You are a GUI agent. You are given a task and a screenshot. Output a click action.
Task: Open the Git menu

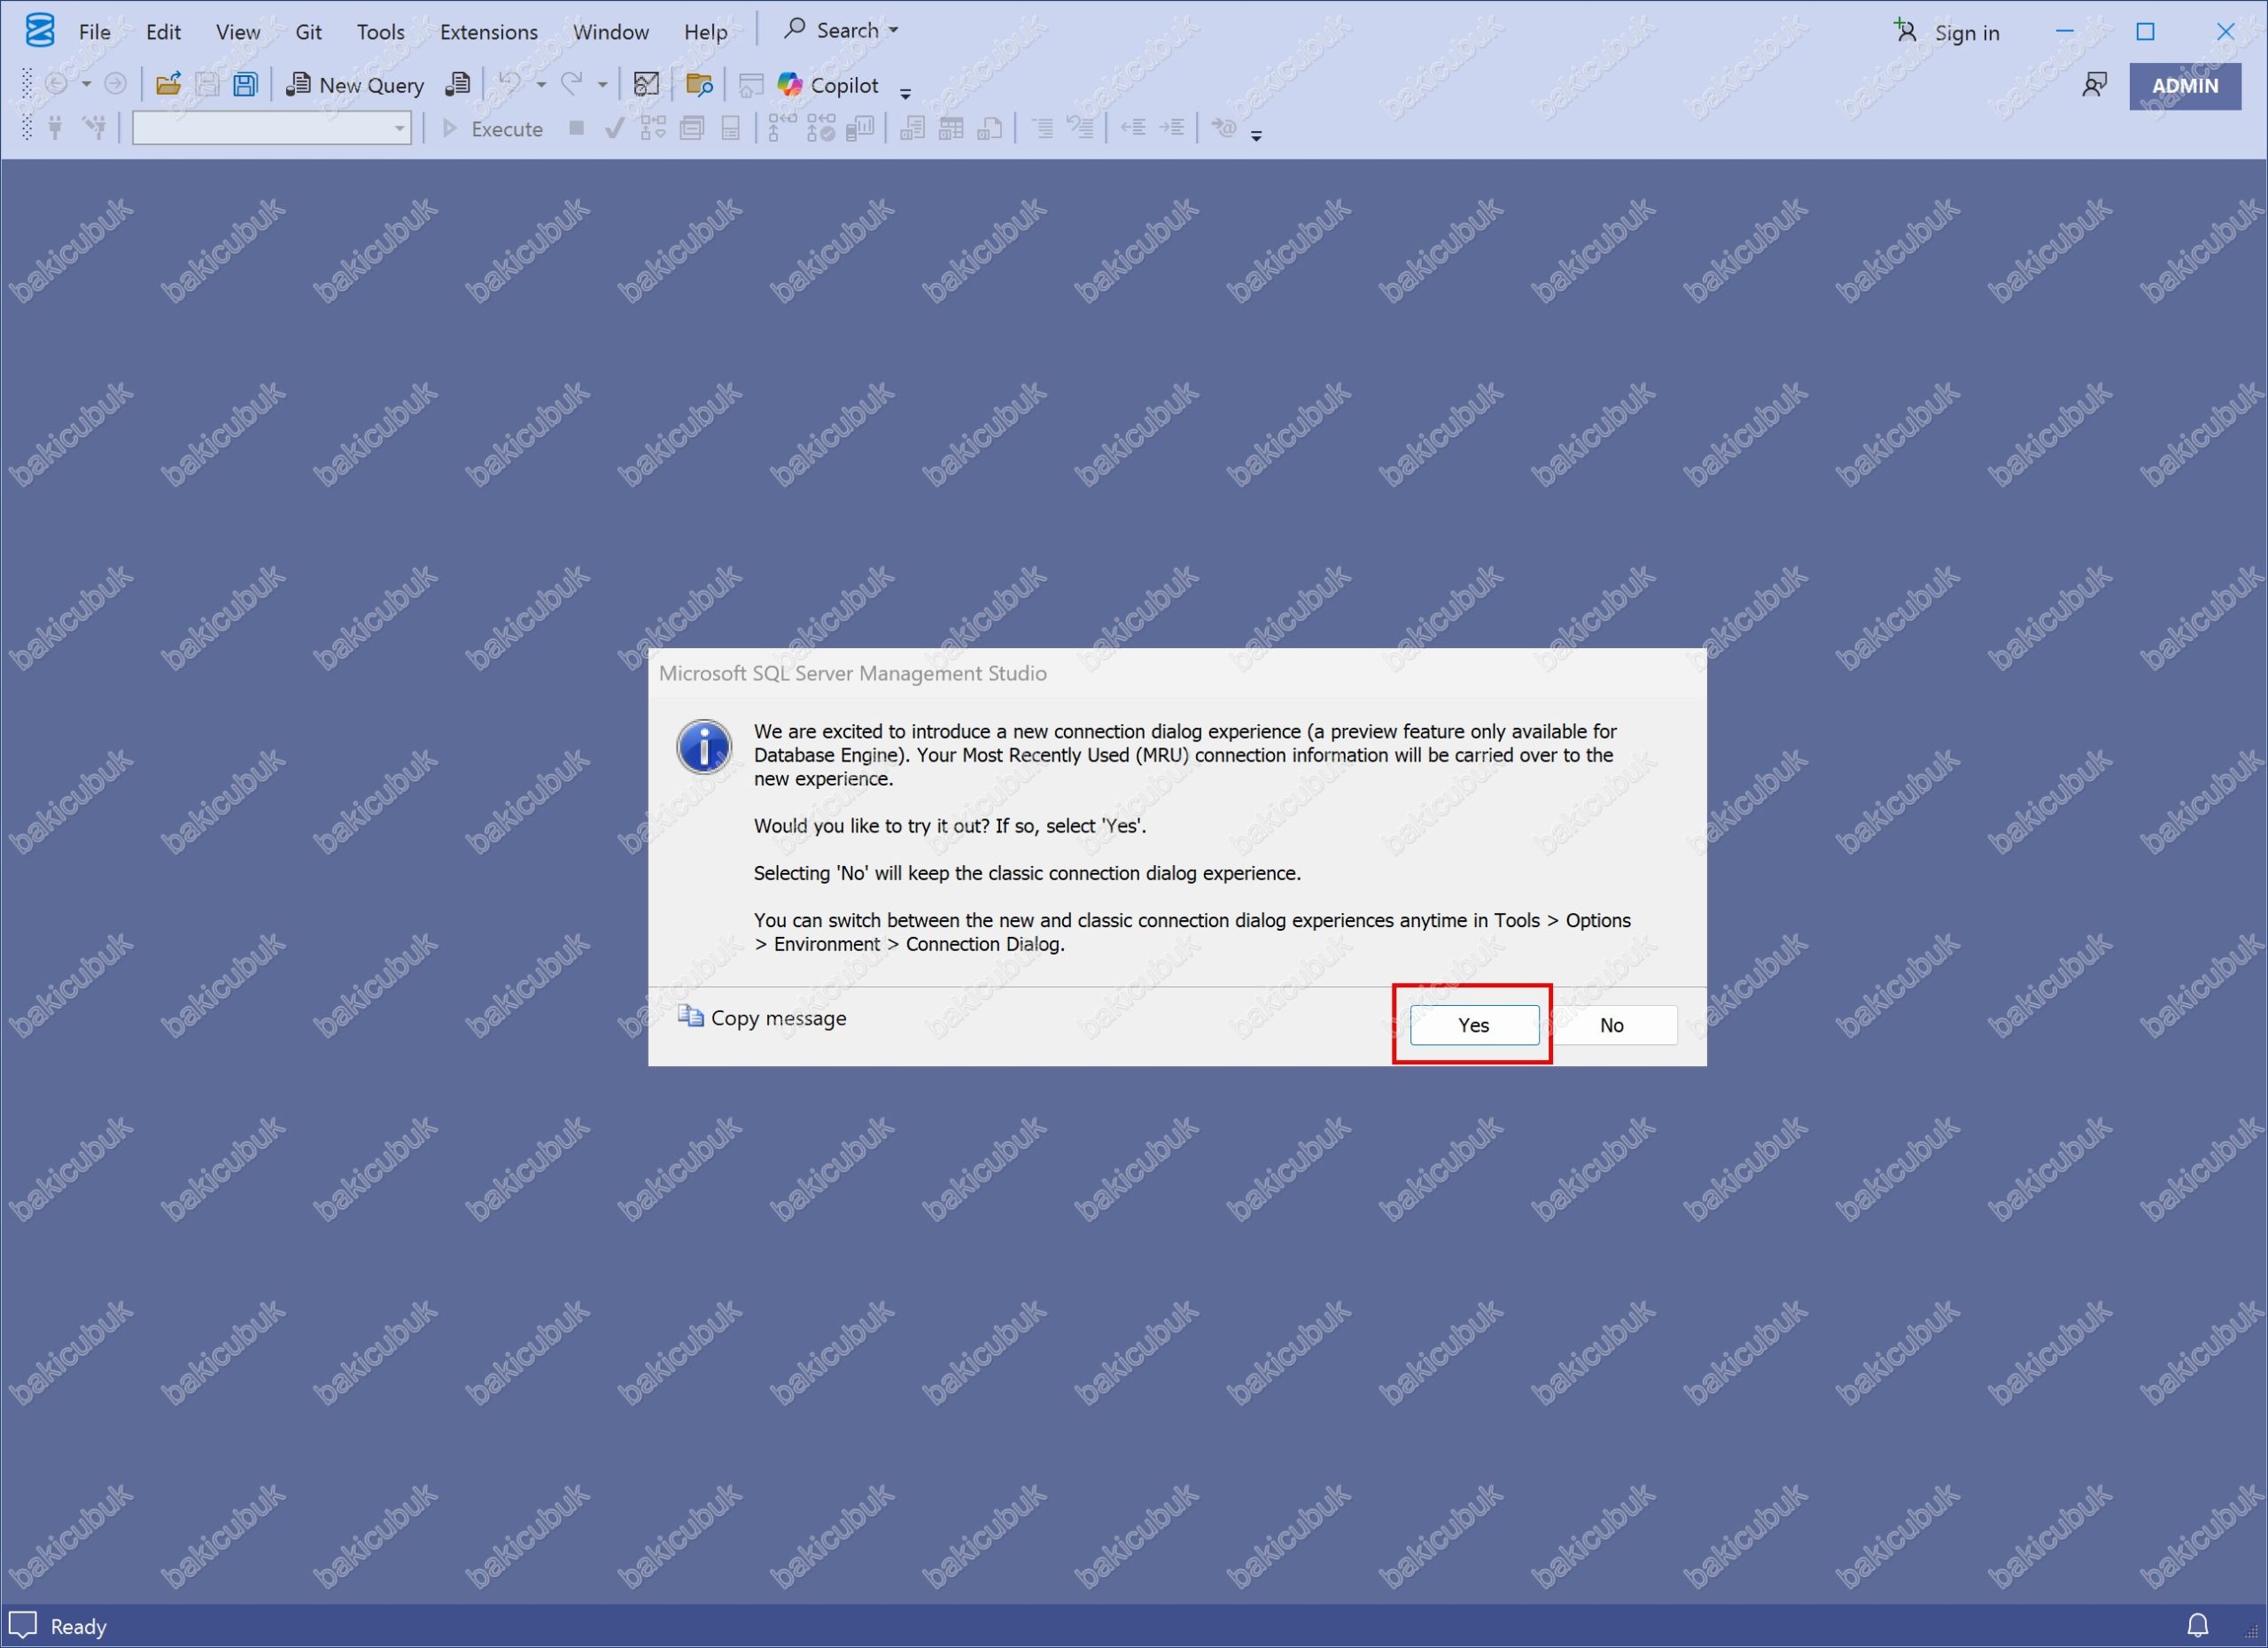point(308,32)
